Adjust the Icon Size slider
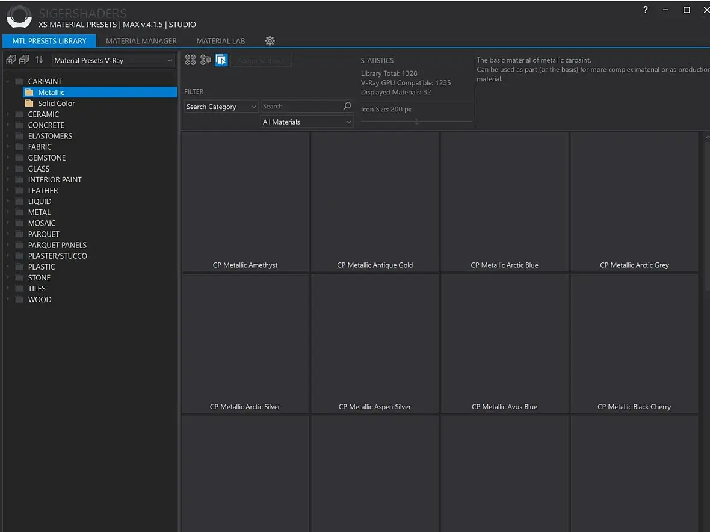The width and height of the screenshot is (710, 532). tap(416, 122)
